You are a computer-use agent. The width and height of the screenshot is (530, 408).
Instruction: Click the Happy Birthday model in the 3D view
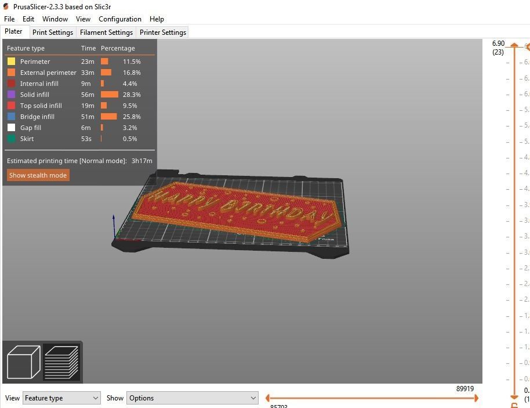pos(237,211)
